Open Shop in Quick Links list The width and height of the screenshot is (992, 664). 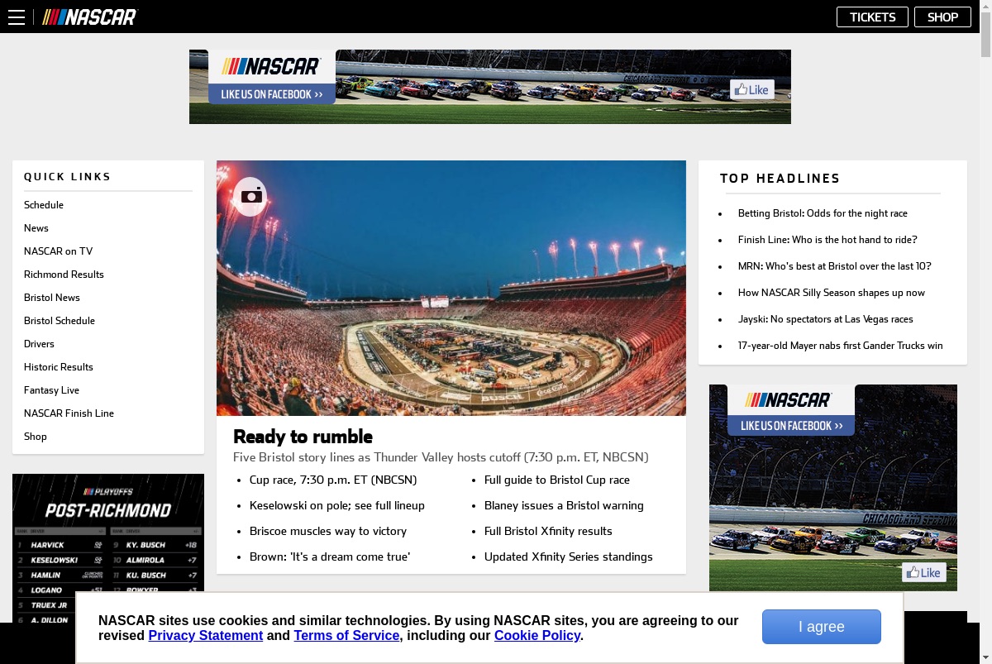[36, 437]
